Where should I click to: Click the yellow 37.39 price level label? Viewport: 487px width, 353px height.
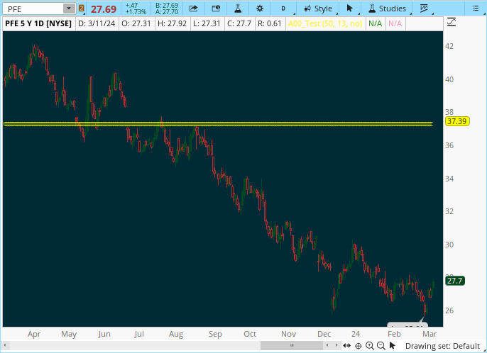tap(457, 121)
